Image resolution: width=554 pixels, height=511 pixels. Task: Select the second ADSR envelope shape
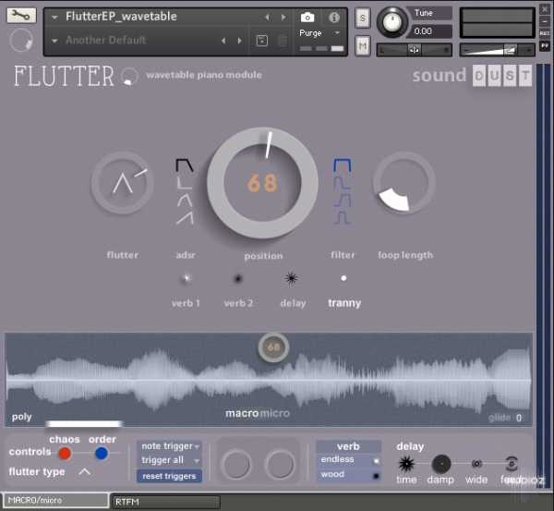click(184, 182)
